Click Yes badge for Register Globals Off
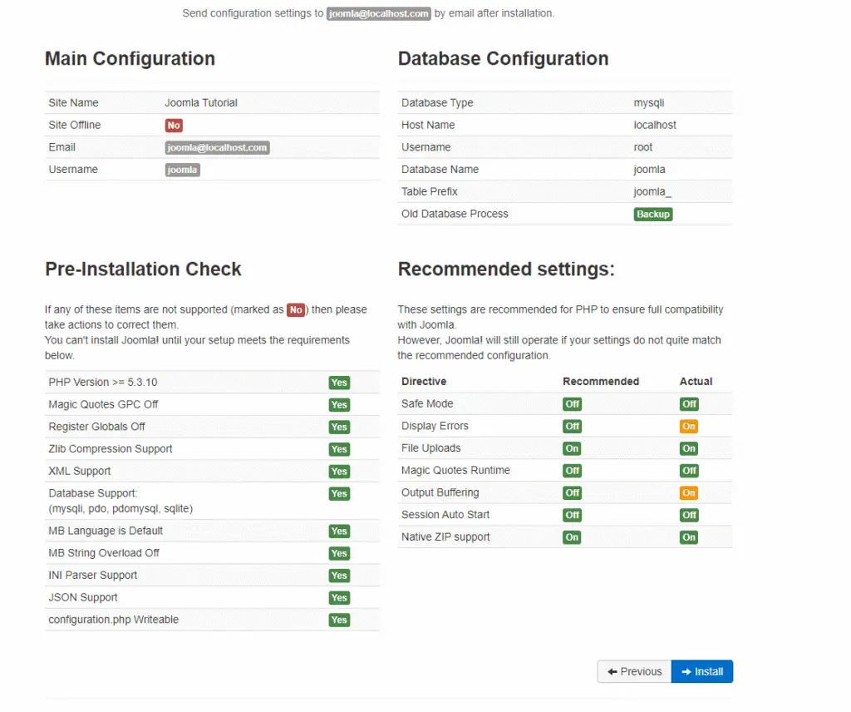Image resolution: width=851 pixels, height=712 pixels. click(339, 427)
